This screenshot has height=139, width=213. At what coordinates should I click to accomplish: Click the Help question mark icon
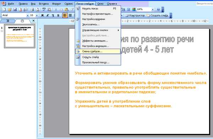[158, 9]
